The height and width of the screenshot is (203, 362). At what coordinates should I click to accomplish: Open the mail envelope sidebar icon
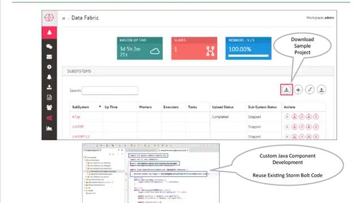(49, 57)
